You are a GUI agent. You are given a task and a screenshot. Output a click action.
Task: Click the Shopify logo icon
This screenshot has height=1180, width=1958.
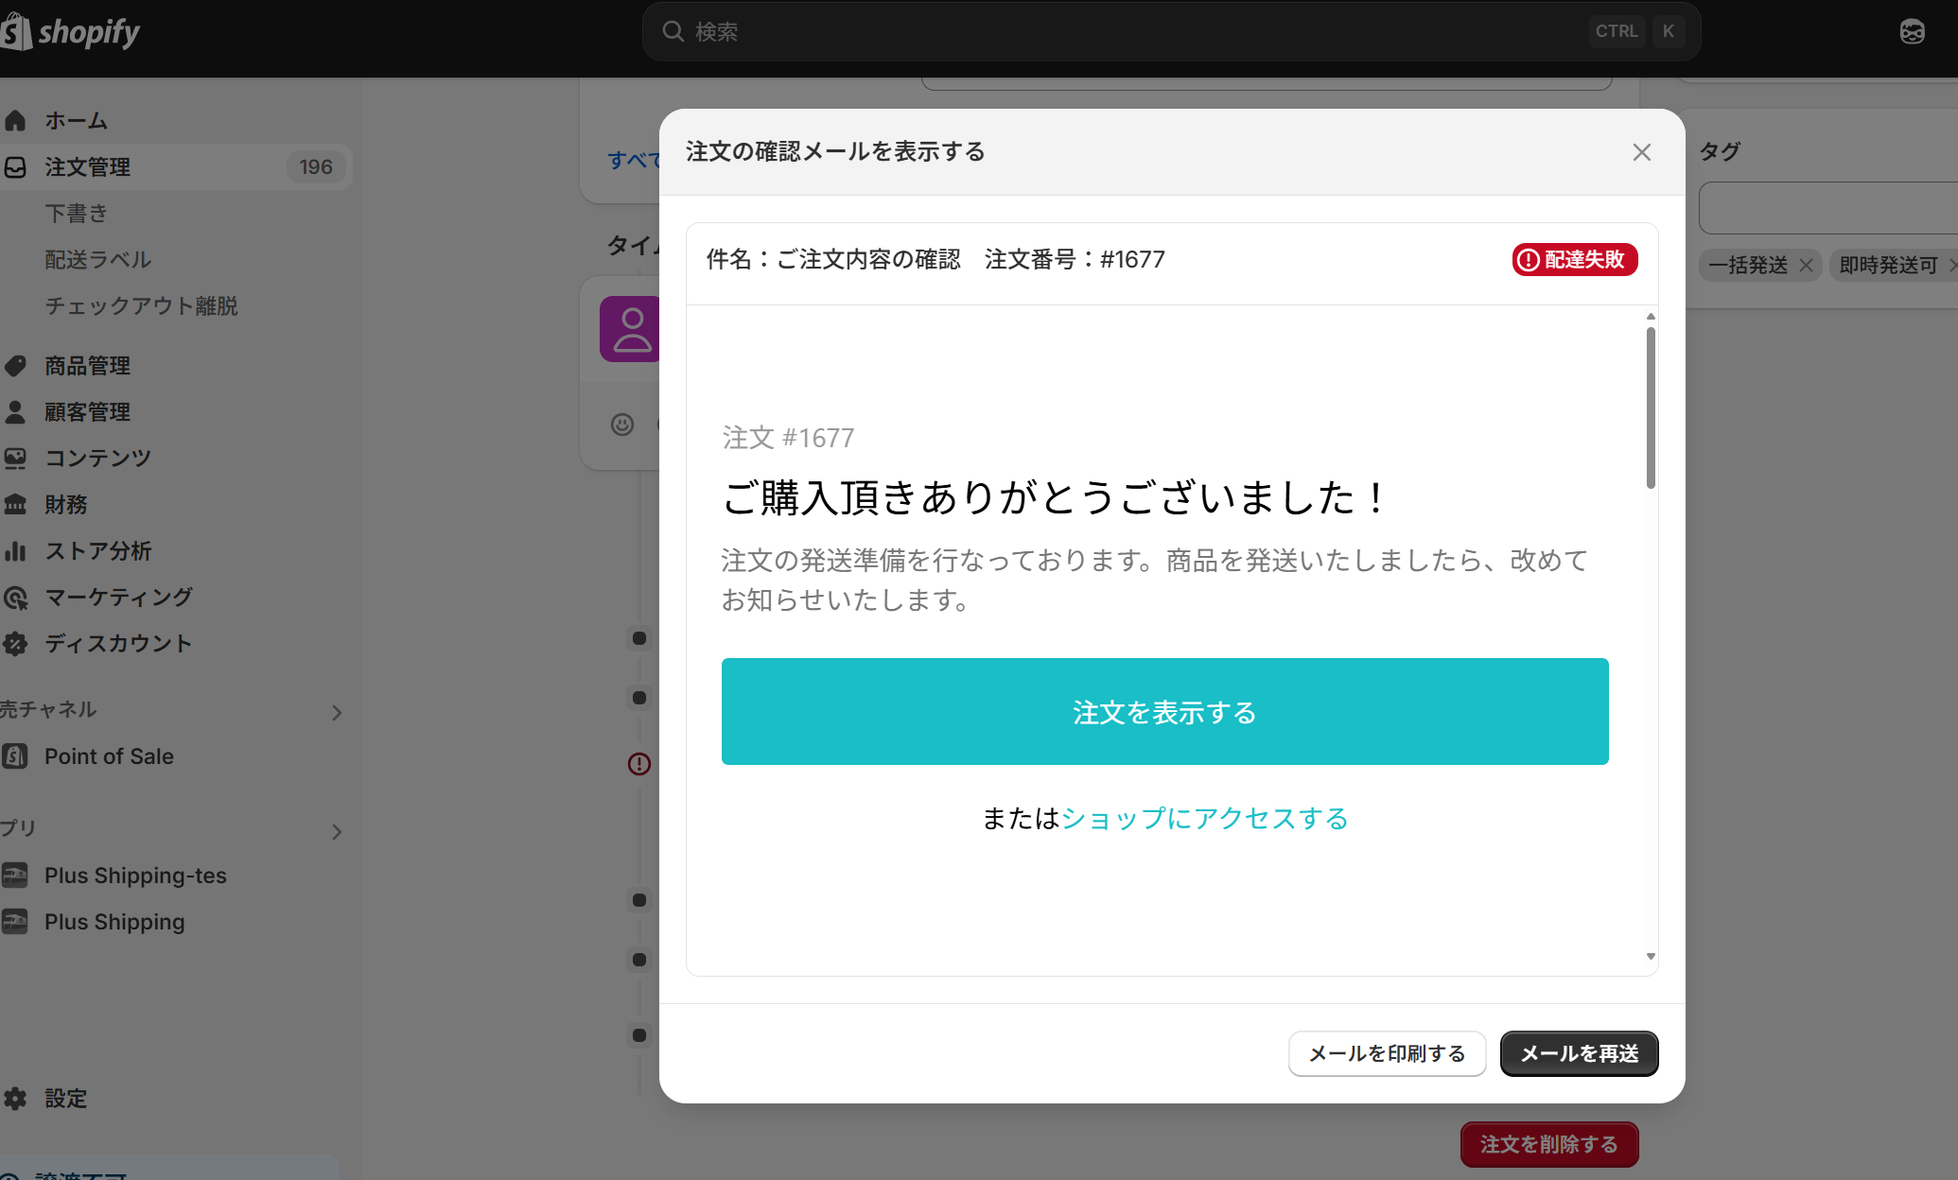click(16, 32)
